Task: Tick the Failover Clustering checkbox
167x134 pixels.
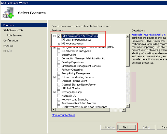Action: click(x=59, y=70)
